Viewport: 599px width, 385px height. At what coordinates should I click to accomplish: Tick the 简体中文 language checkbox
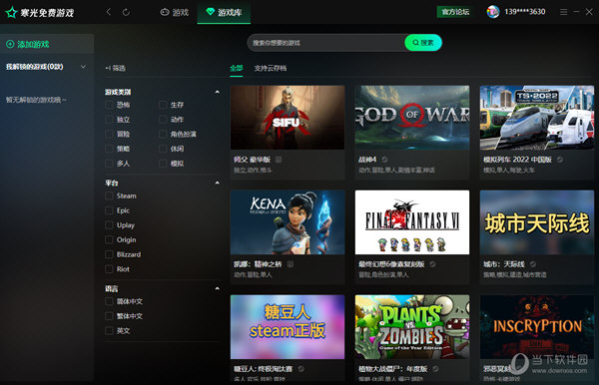click(109, 301)
